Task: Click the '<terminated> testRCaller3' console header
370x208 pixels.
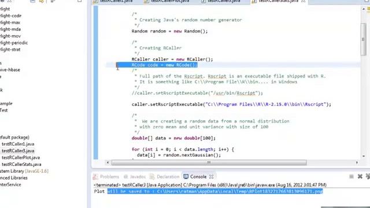Action: click(x=210, y=185)
